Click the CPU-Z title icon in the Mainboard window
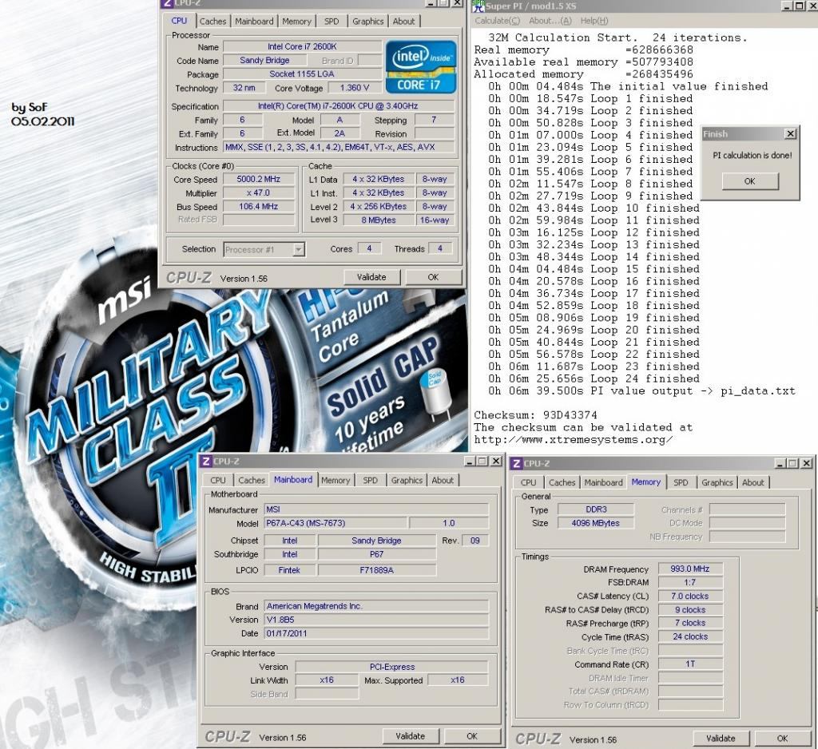 pos(206,461)
